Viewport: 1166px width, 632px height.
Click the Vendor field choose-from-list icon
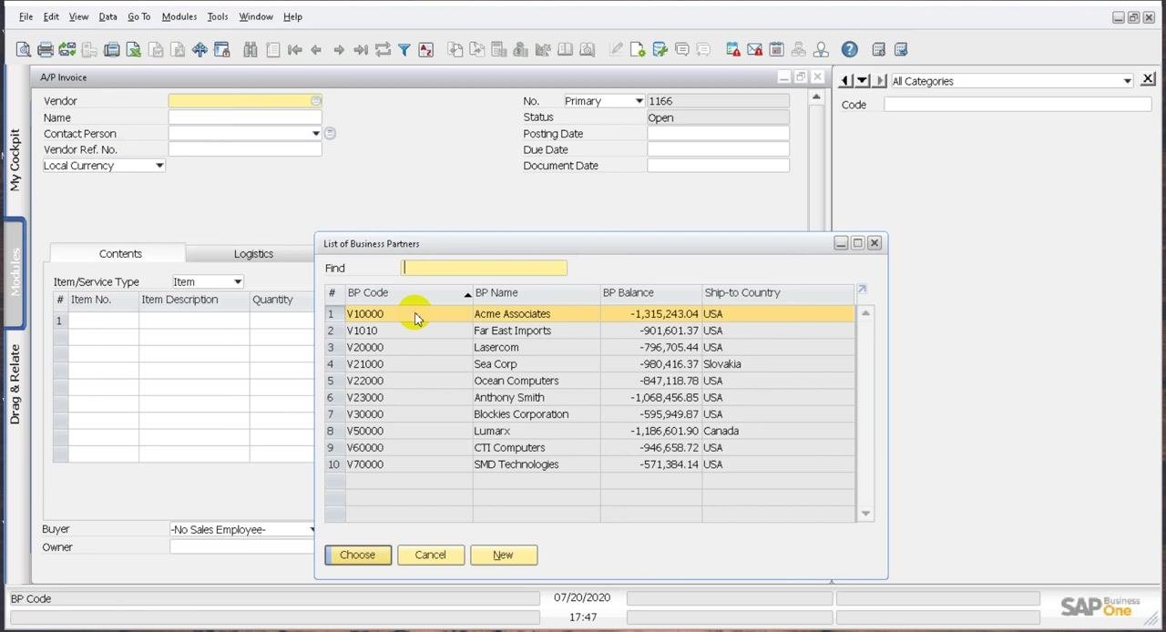point(316,101)
